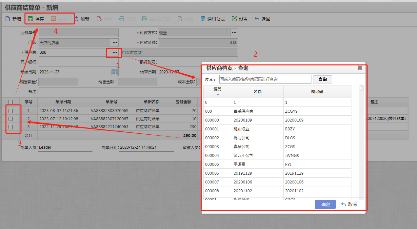Click the 供应商 code field showing 000

coord(75,52)
